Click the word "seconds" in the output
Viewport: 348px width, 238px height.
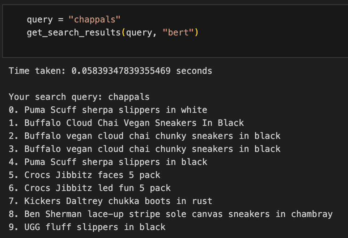194,71
